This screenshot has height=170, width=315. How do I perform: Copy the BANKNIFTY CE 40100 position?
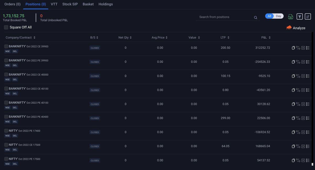point(293,90)
